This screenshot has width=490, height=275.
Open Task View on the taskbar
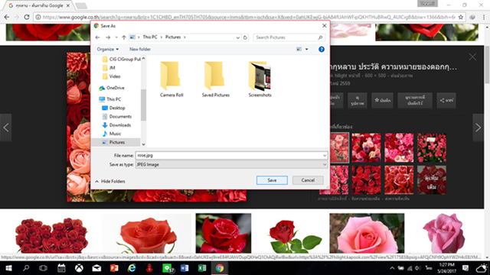click(43, 268)
